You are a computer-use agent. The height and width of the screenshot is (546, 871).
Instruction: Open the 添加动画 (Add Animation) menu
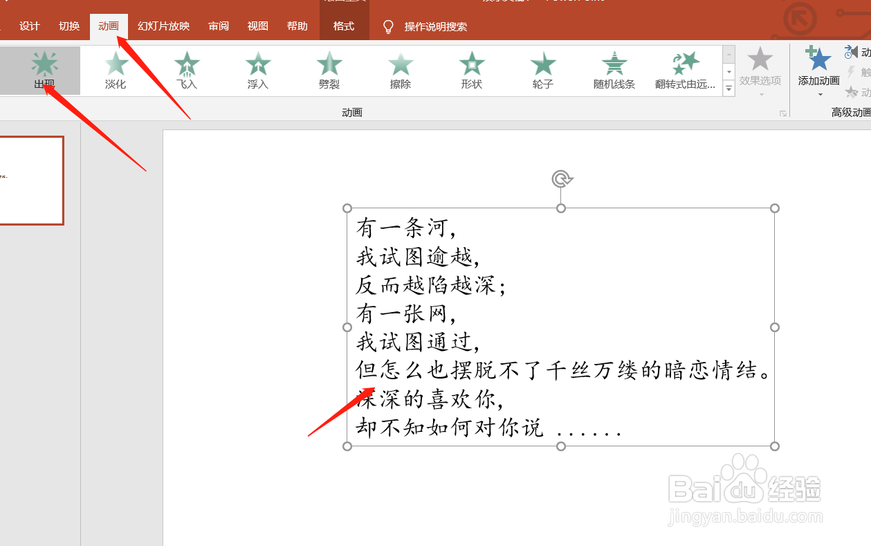point(819,73)
